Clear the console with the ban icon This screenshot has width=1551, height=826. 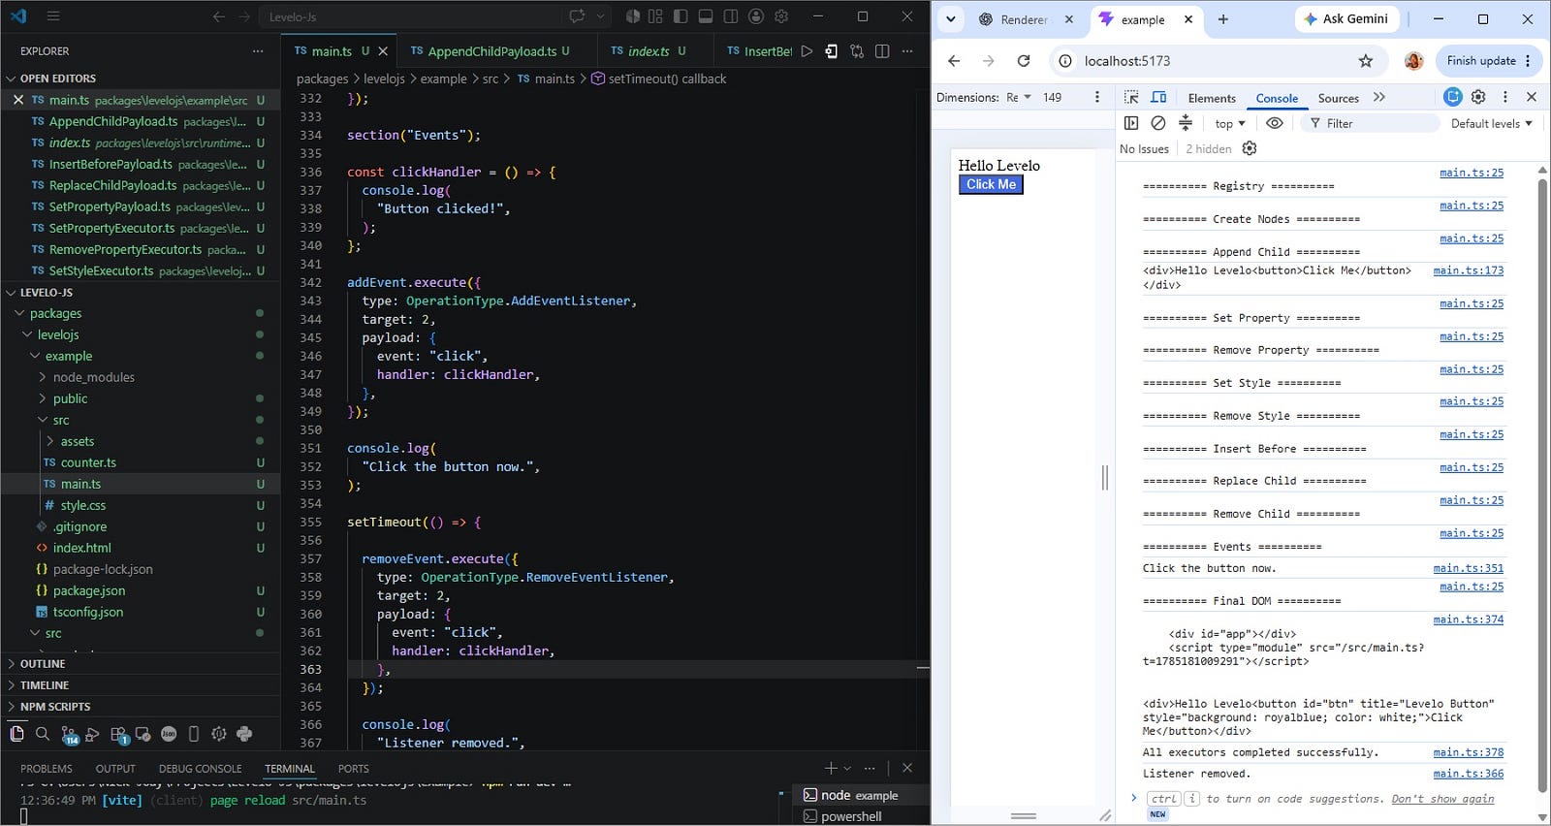coord(1158,123)
